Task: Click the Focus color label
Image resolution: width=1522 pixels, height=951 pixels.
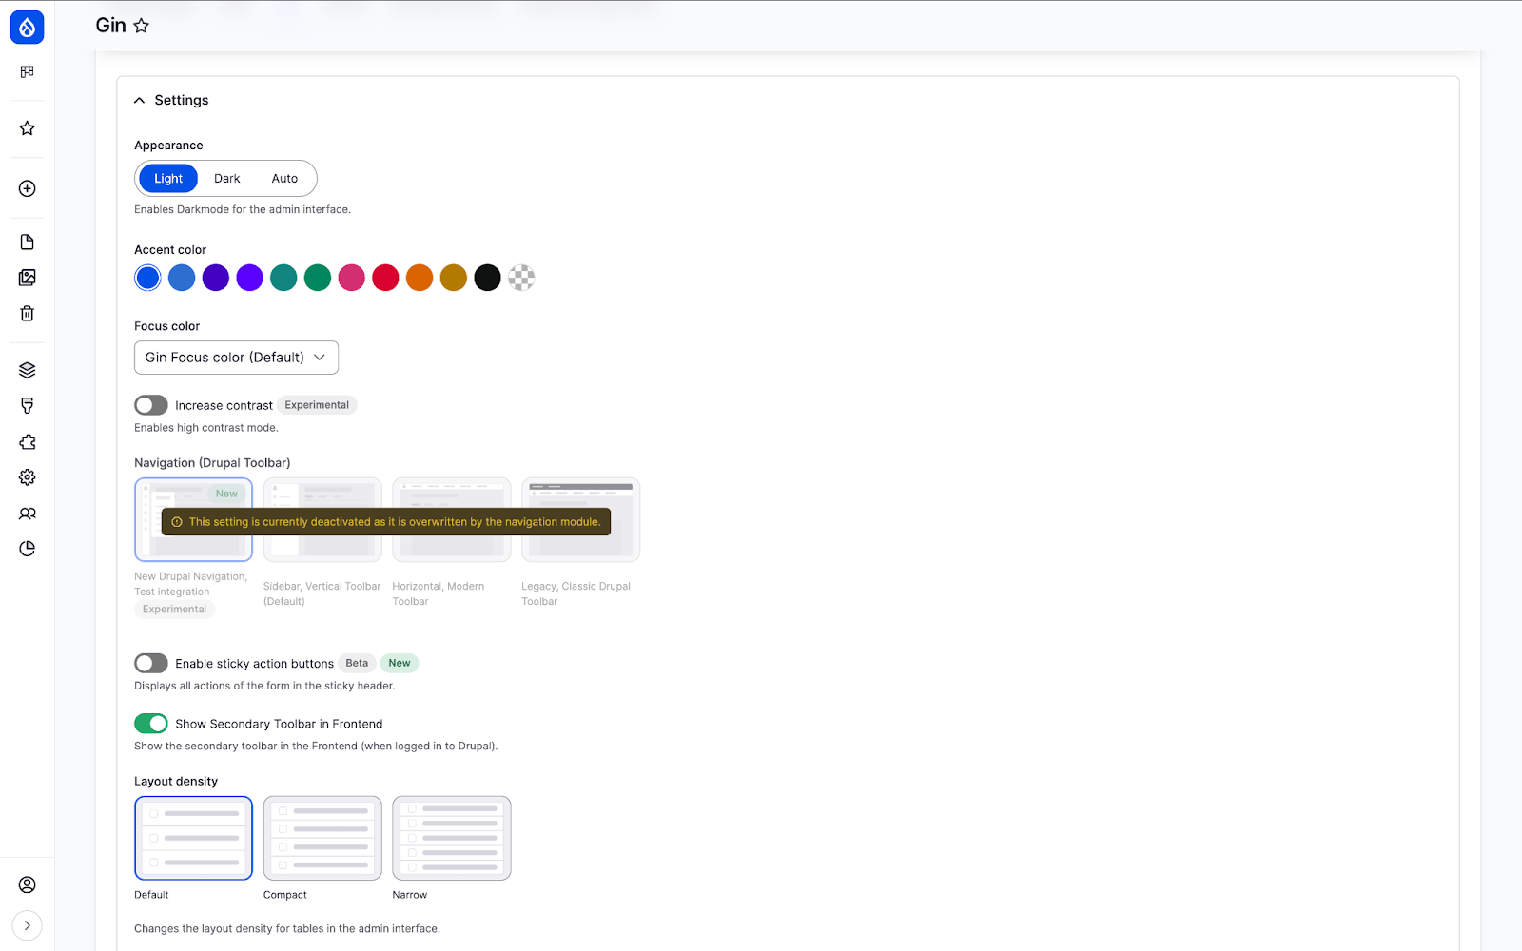Action: 166,326
